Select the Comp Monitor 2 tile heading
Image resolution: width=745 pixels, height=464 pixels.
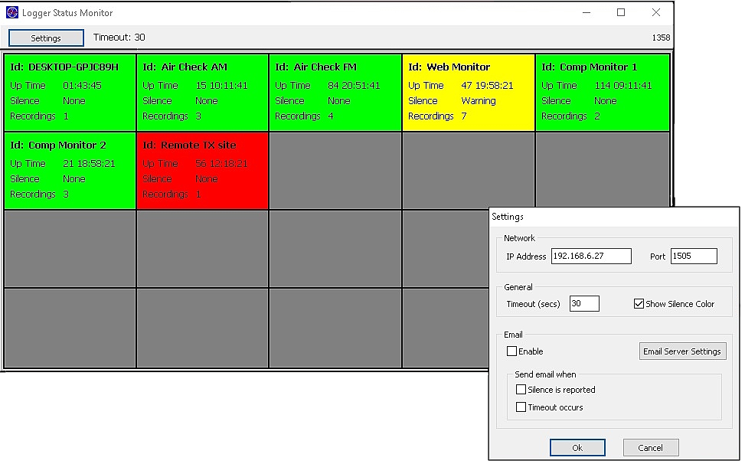pos(58,145)
